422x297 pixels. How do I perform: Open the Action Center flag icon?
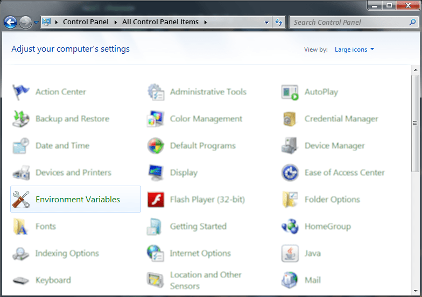(20, 92)
